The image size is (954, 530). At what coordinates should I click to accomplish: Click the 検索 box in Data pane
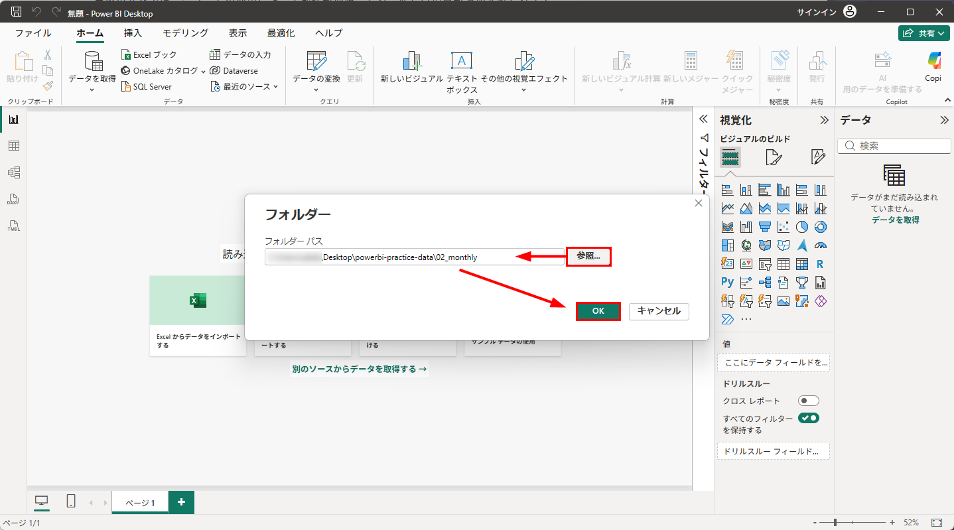894,146
